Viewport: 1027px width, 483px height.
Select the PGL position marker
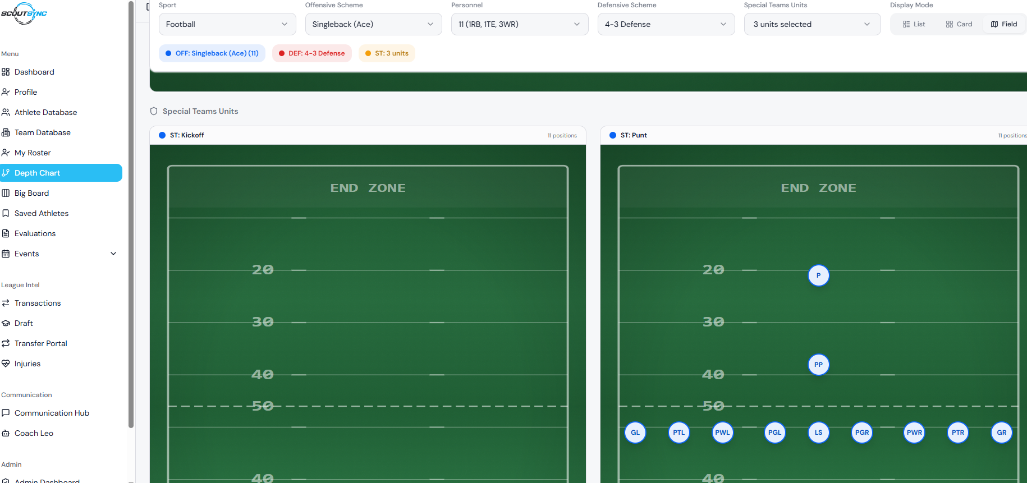click(x=775, y=433)
